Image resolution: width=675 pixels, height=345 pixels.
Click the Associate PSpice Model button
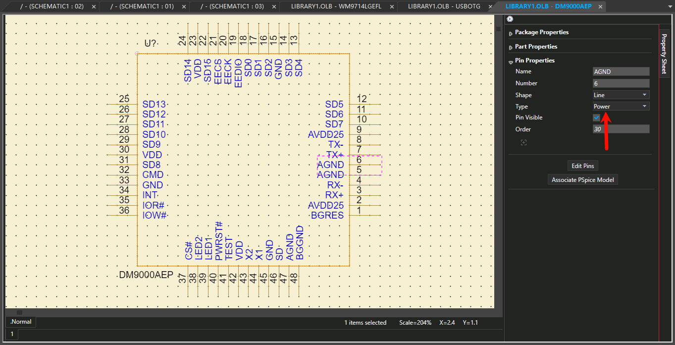[x=582, y=179]
